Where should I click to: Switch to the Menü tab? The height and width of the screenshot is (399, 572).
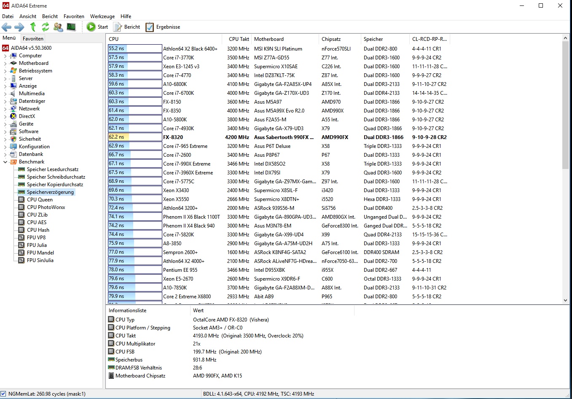click(9, 38)
